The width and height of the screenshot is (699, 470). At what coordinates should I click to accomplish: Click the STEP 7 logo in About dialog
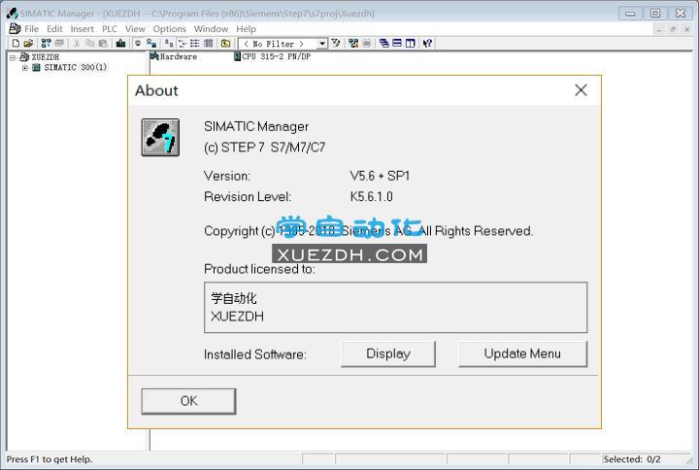[x=160, y=137]
